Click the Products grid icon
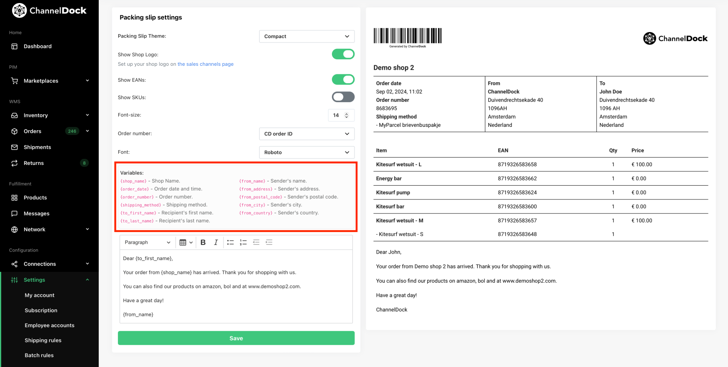Screen dimensions: 728x367 click(x=14, y=198)
